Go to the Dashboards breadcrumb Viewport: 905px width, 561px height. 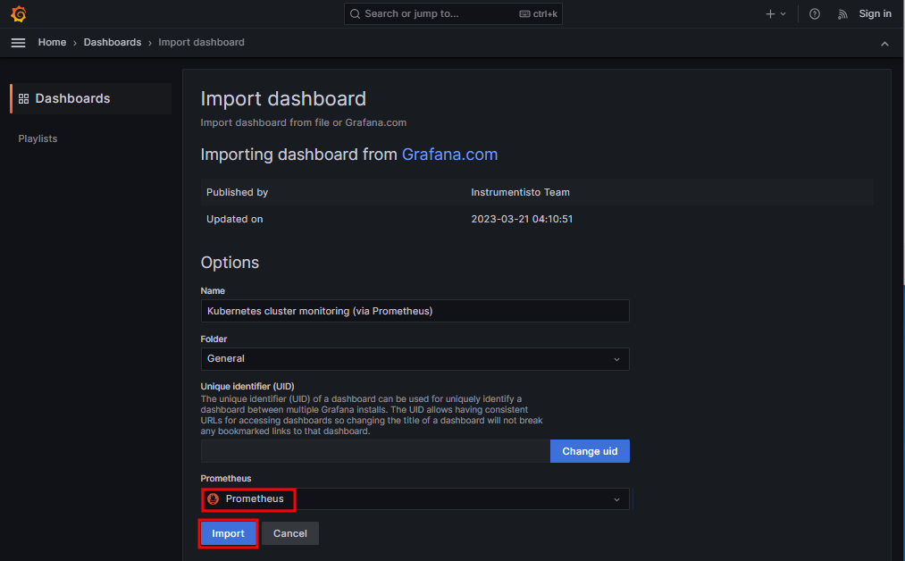(x=113, y=42)
